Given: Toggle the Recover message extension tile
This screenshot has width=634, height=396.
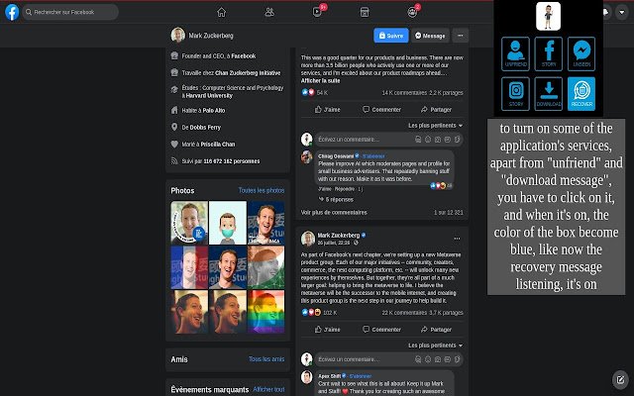Looking at the screenshot, I should [x=581, y=93].
